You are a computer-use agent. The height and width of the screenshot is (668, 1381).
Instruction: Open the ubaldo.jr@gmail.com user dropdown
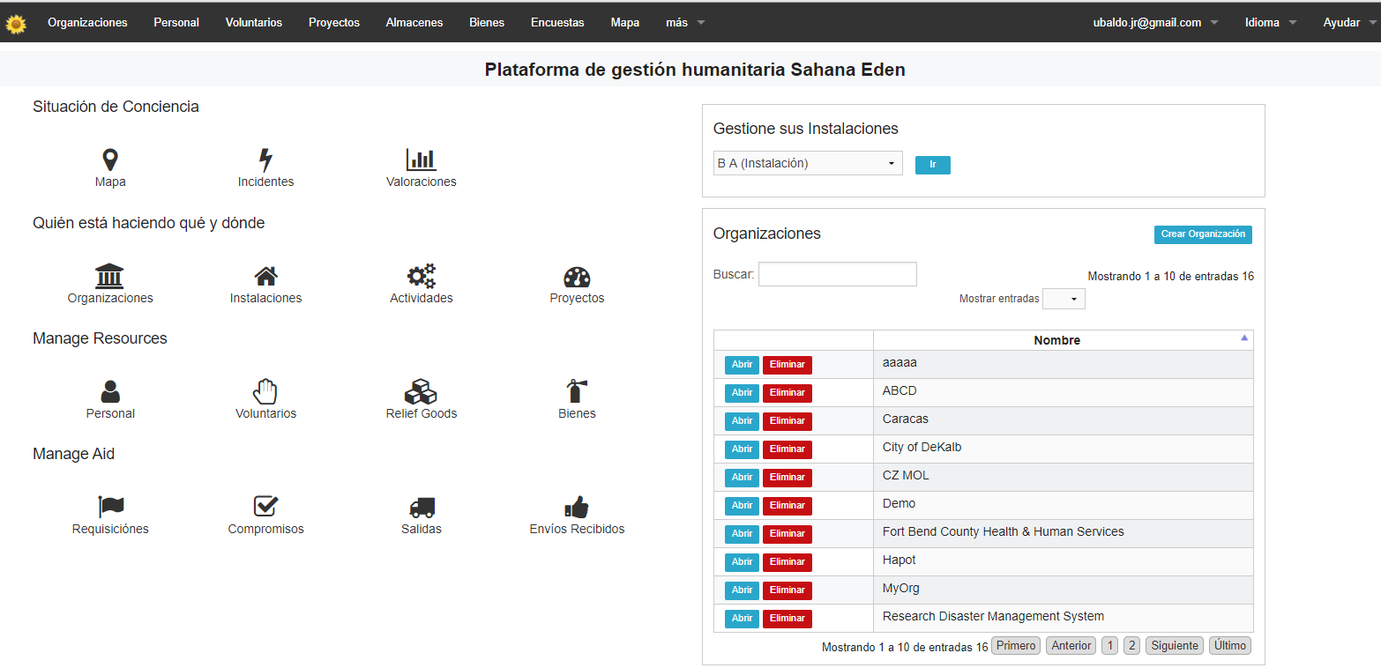[1155, 23]
